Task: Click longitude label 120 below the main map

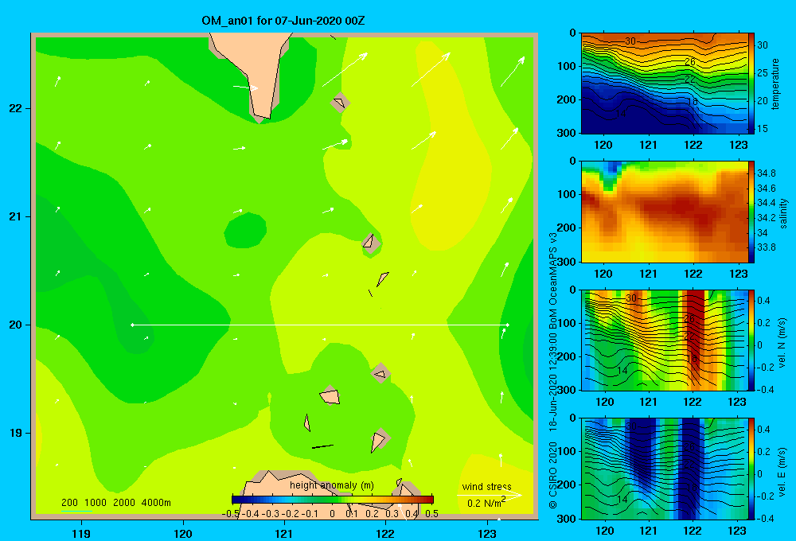Action: (183, 533)
